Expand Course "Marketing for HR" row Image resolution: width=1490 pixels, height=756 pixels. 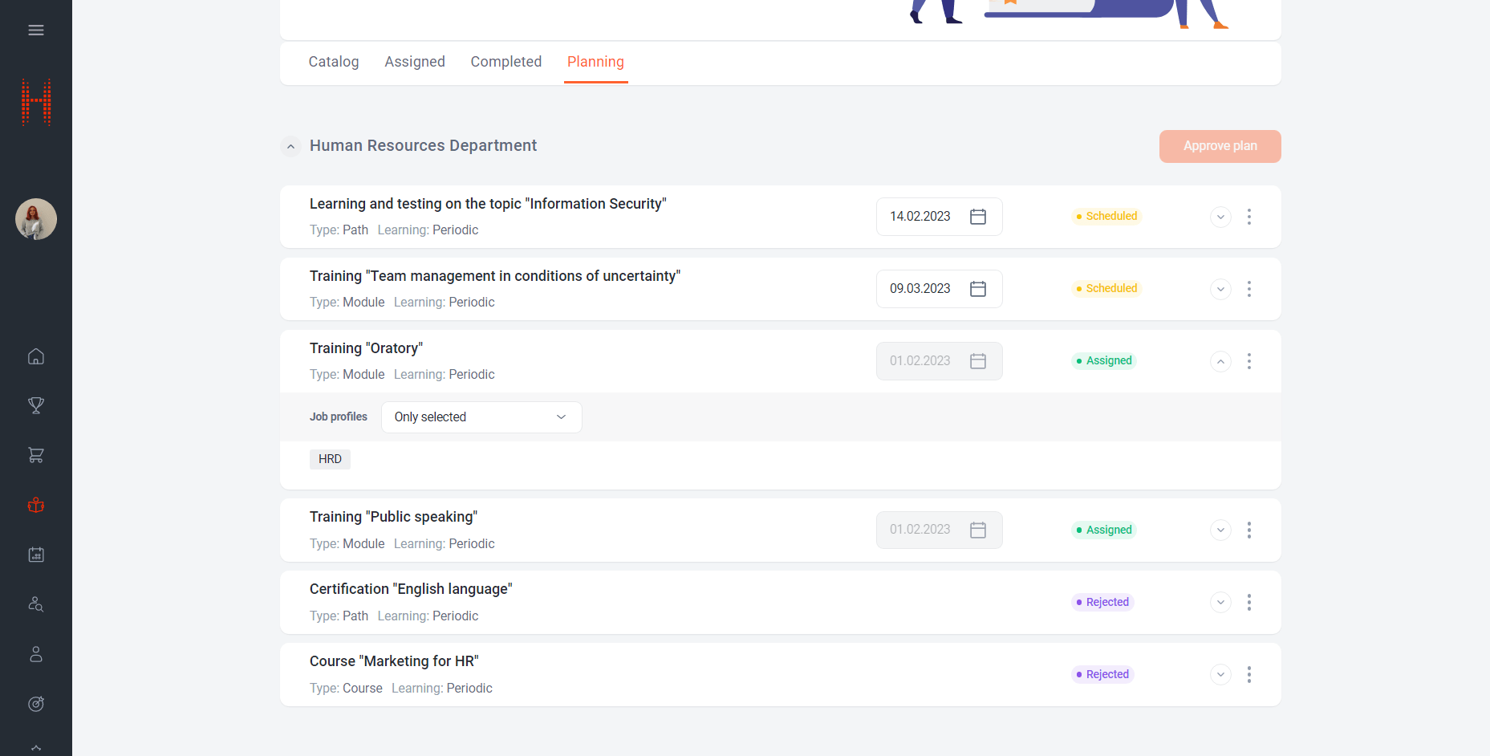[x=1220, y=674]
